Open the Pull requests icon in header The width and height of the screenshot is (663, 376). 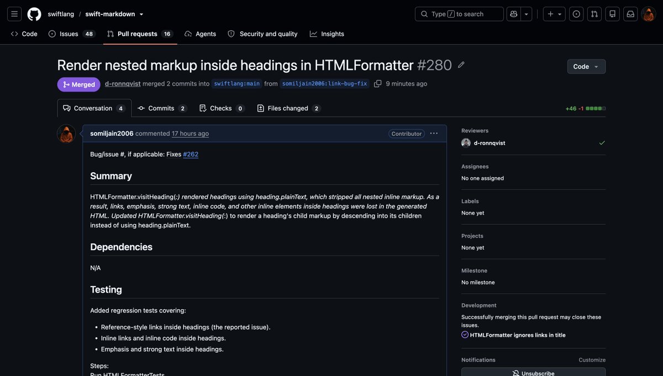pyautogui.click(x=594, y=14)
